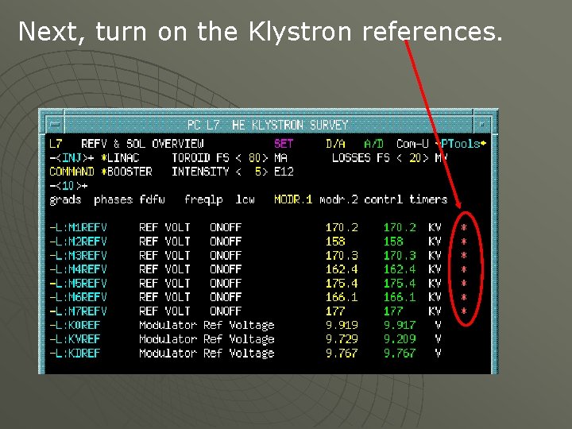The width and height of the screenshot is (572, 429).
Task: Click the INJ selector field
Action: (71, 158)
